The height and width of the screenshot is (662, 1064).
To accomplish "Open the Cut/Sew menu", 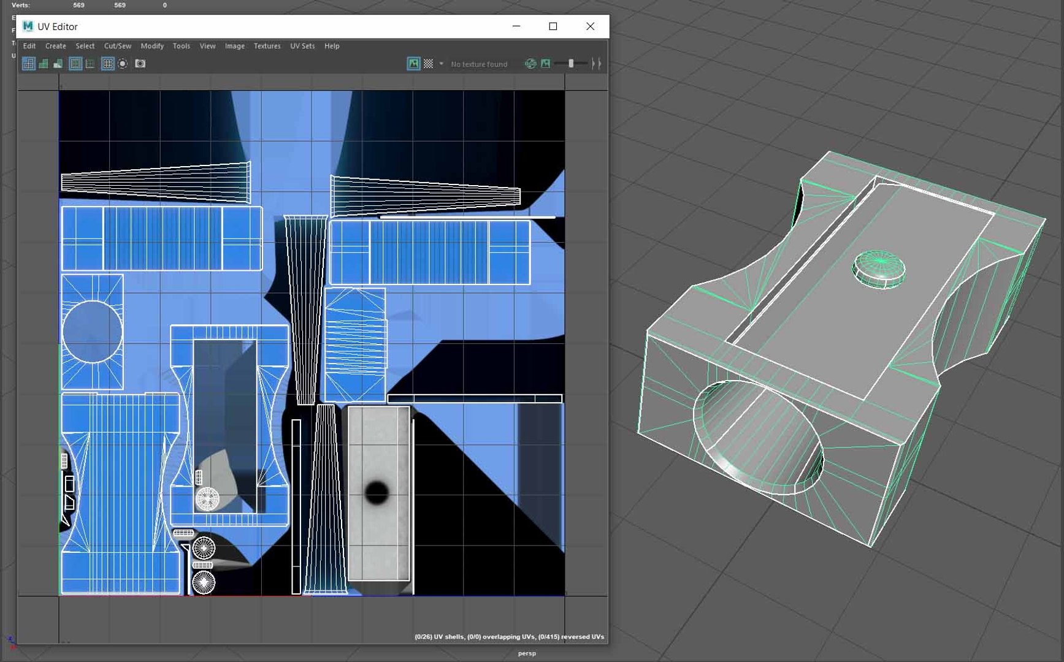I will click(x=118, y=46).
